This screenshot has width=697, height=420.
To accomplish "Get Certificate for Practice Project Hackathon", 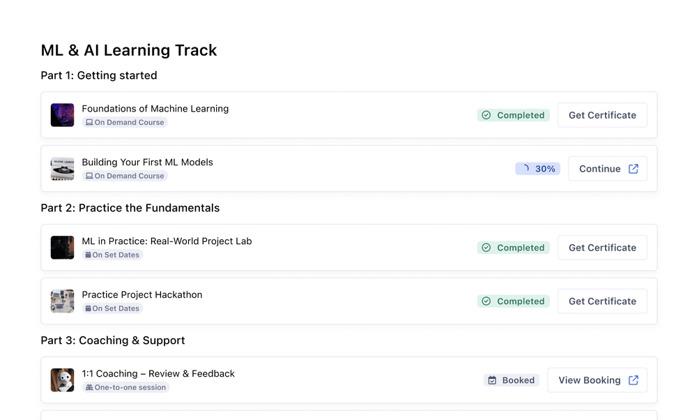I will coord(602,301).
